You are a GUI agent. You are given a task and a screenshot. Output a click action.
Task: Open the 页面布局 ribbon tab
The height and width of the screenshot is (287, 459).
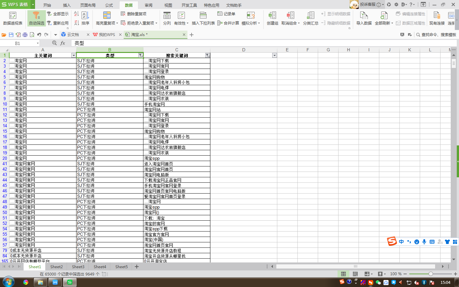(88, 5)
